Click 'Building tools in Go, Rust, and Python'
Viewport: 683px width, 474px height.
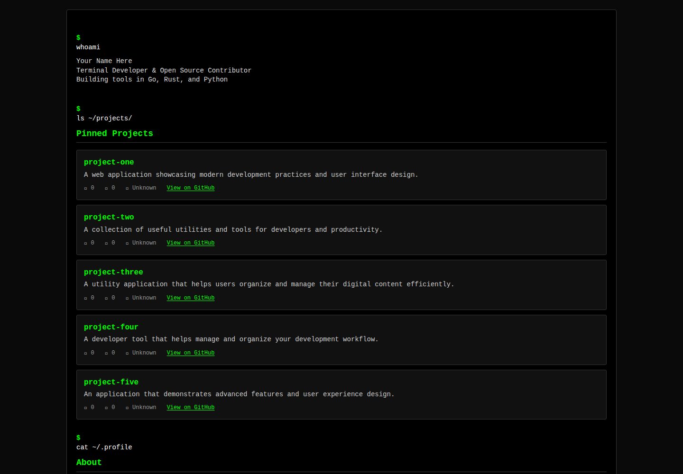pos(152,80)
